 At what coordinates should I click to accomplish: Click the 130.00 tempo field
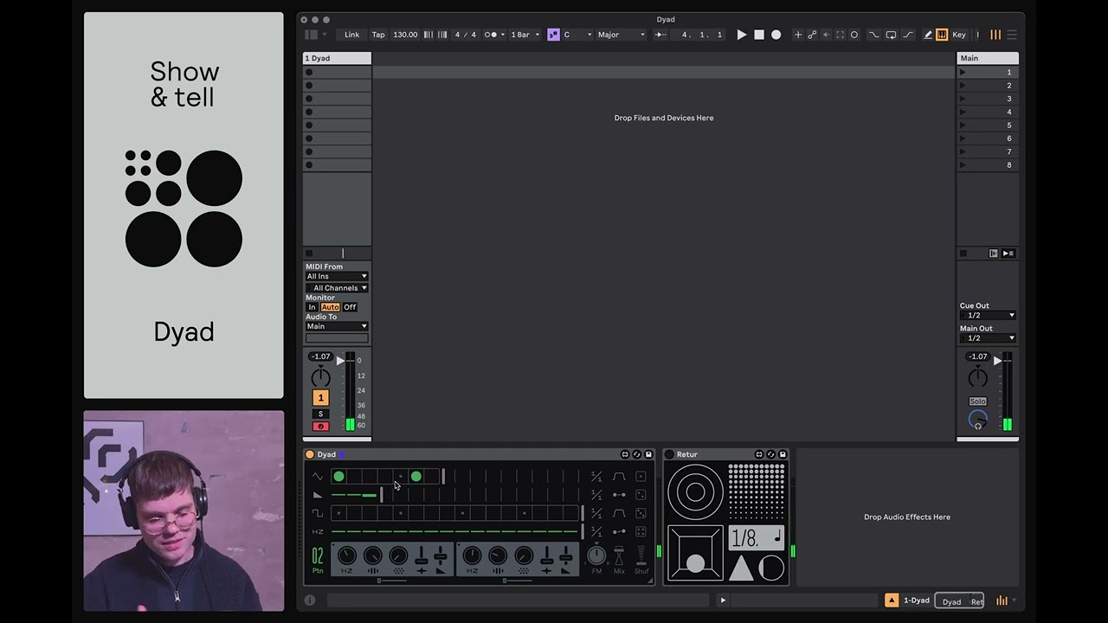coord(405,35)
